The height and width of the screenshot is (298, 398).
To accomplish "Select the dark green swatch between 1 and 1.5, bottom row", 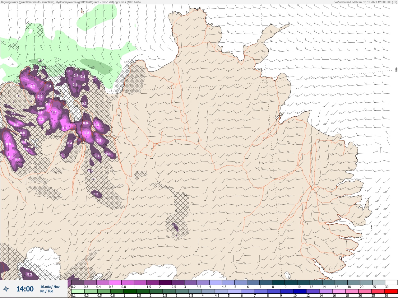I will tap(130, 291).
